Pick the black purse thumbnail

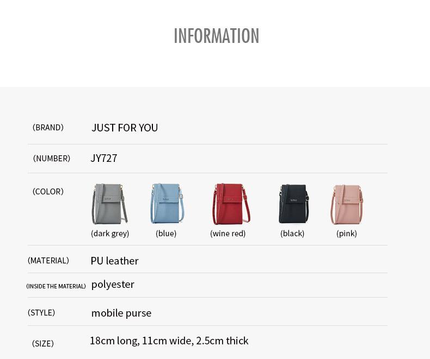click(x=294, y=204)
